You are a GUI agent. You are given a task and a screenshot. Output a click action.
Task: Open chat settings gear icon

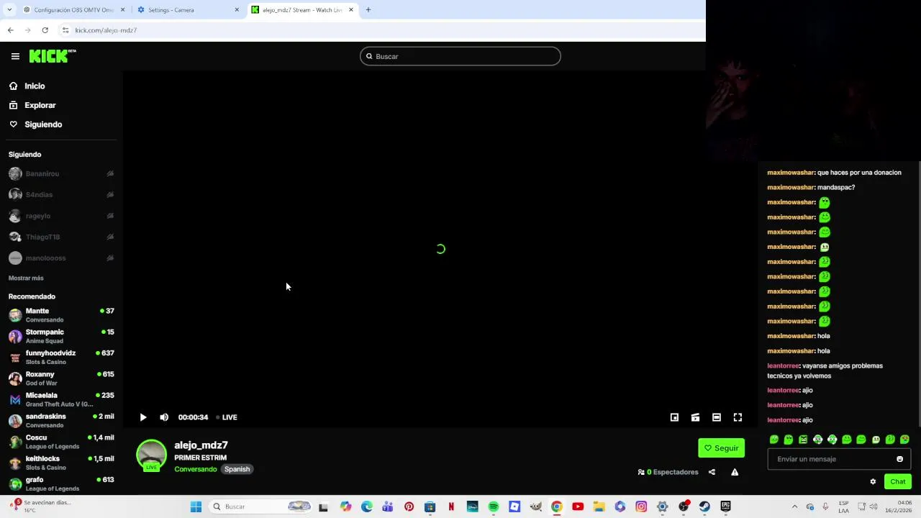pyautogui.click(x=873, y=481)
